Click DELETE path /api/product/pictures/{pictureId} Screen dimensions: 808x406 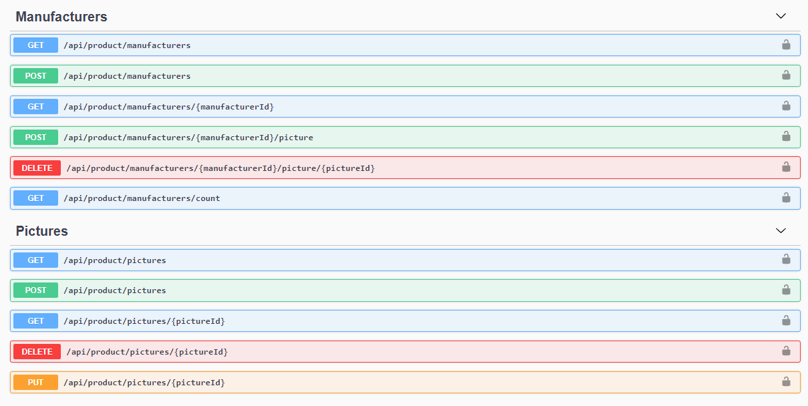click(147, 352)
